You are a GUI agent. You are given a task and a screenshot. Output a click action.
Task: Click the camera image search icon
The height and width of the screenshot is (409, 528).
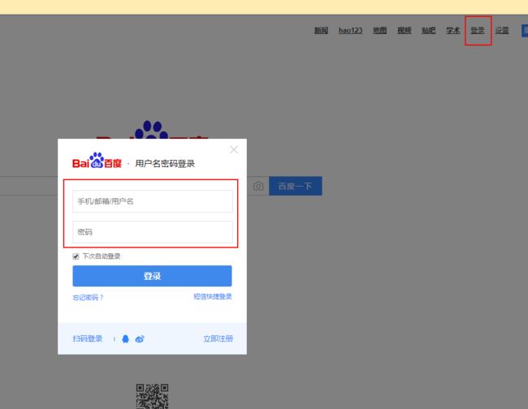258,186
